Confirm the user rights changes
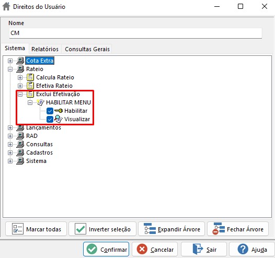Viewport: 275px width, 258px height. pyautogui.click(x=106, y=249)
